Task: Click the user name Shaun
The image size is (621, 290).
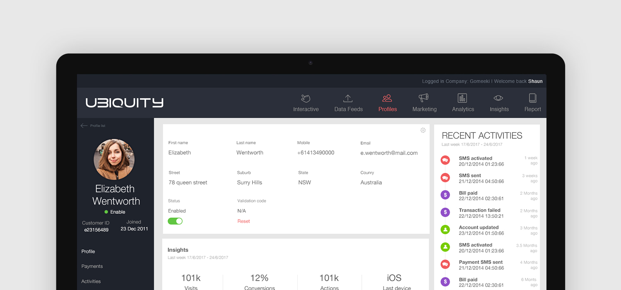Action: click(535, 81)
